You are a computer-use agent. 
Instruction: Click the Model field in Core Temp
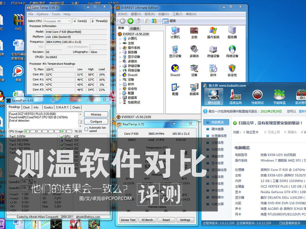pos(76,32)
